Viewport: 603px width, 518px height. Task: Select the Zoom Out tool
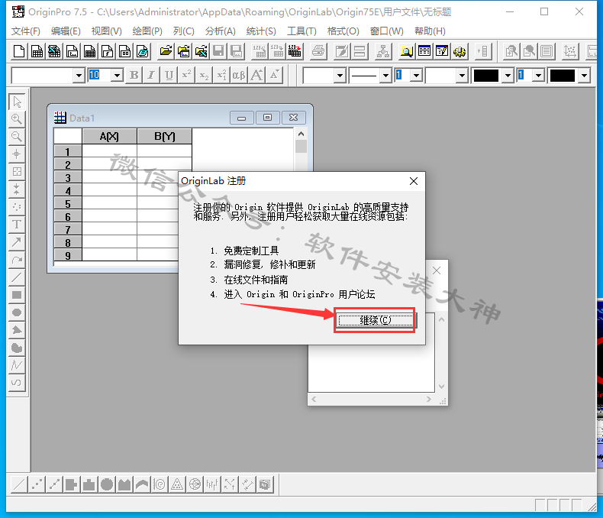coord(17,137)
